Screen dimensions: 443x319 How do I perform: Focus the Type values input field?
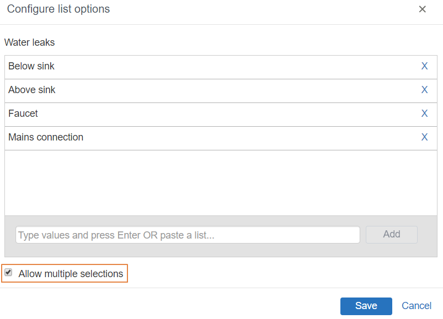tap(188, 235)
